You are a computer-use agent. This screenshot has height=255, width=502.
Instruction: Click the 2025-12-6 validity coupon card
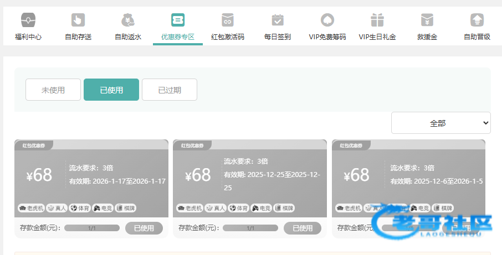point(408,177)
